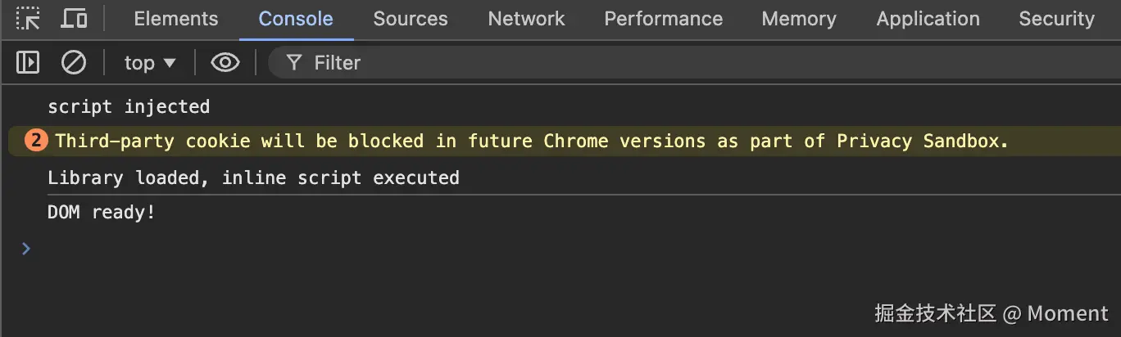Viewport: 1121px width, 337px height.
Task: Click the funnel filter icon
Action: click(x=294, y=63)
